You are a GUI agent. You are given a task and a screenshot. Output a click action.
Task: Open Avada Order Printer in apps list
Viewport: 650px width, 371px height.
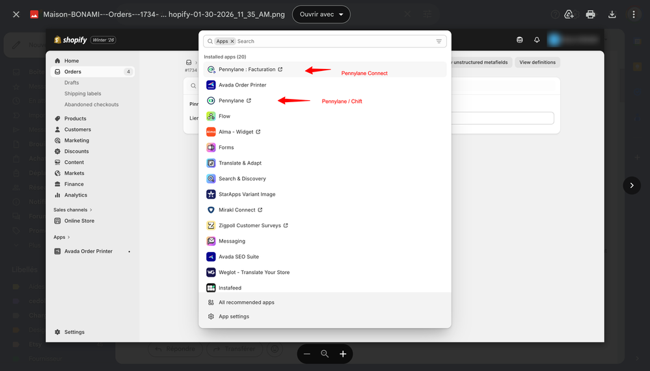(x=242, y=85)
